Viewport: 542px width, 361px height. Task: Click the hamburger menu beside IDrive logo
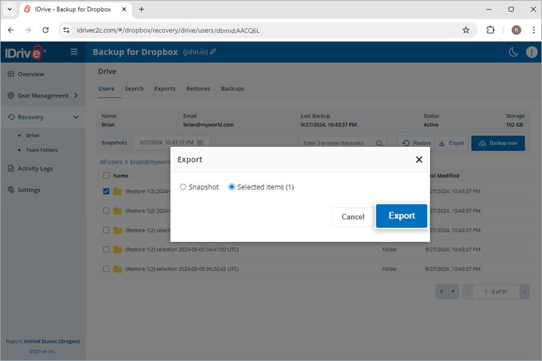pyautogui.click(x=73, y=52)
